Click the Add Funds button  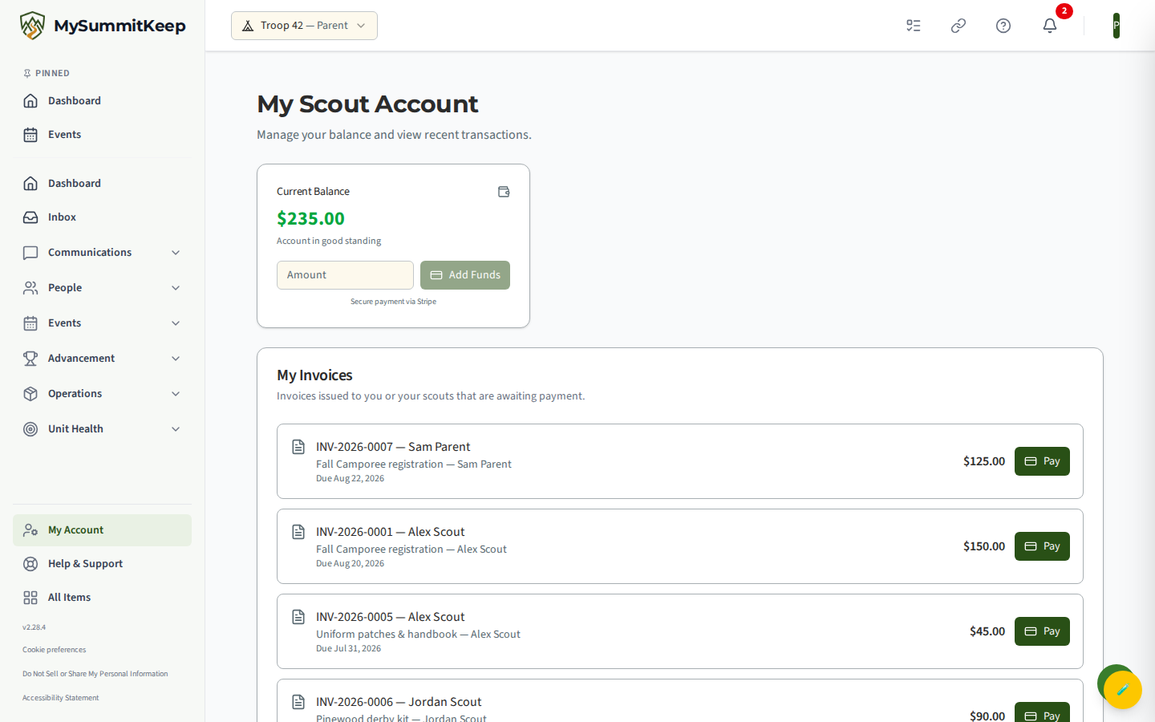[465, 275]
